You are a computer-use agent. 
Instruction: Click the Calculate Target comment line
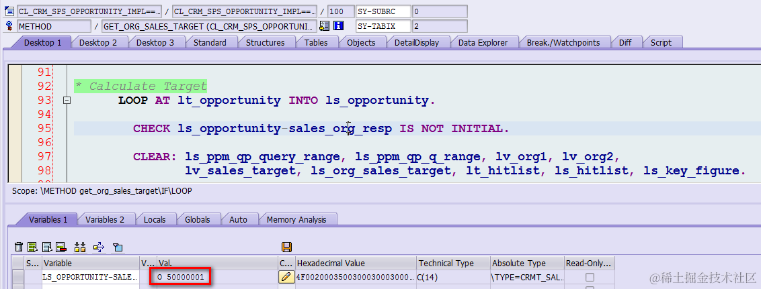click(141, 86)
